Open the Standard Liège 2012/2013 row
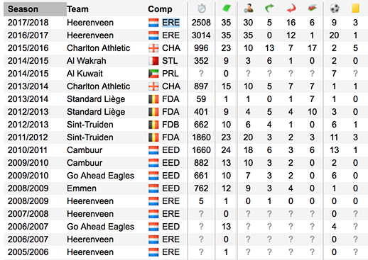Viewport: 368px width, 260px height. click(x=185, y=112)
